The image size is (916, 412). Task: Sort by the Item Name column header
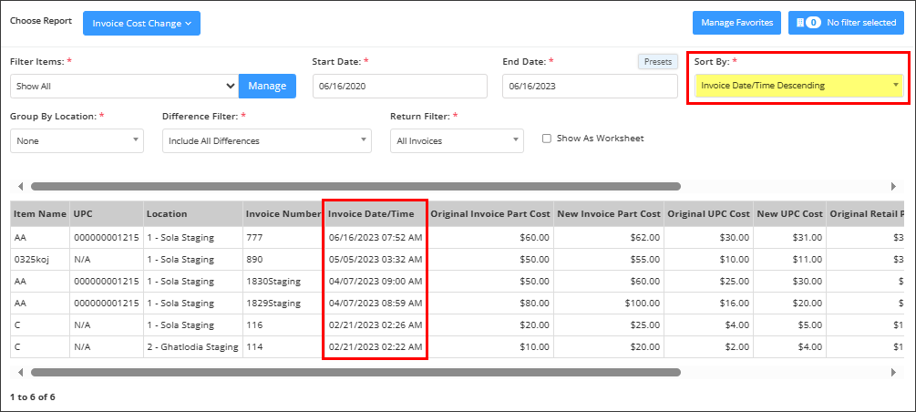[40, 214]
